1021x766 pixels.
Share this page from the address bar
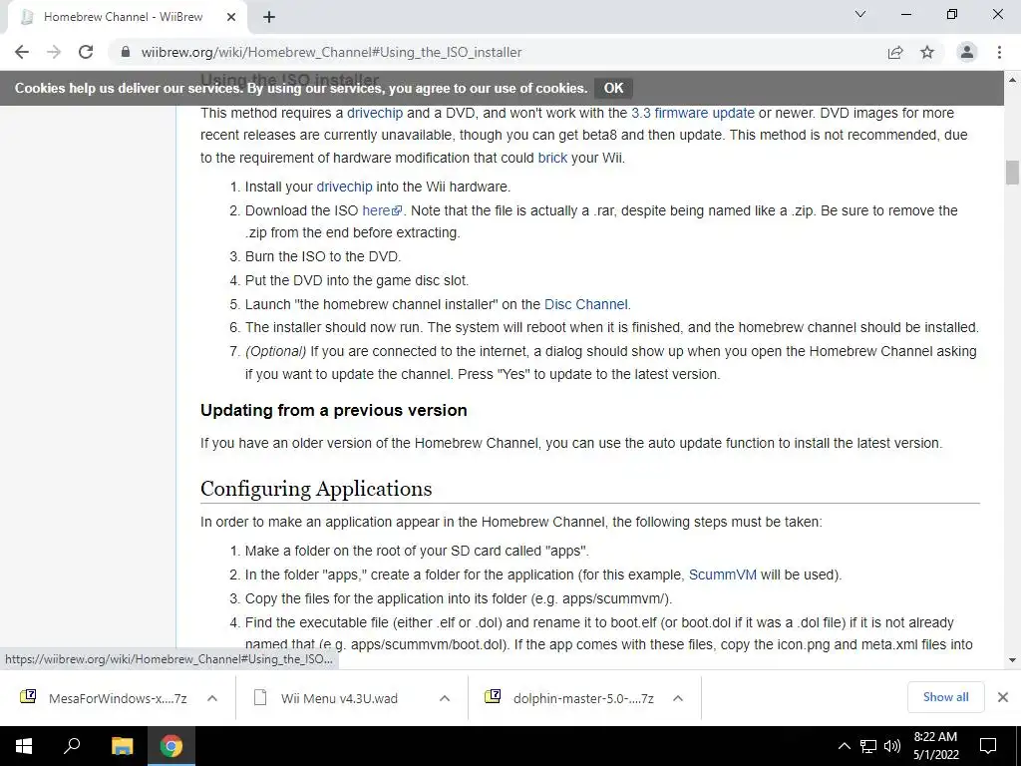pos(895,52)
